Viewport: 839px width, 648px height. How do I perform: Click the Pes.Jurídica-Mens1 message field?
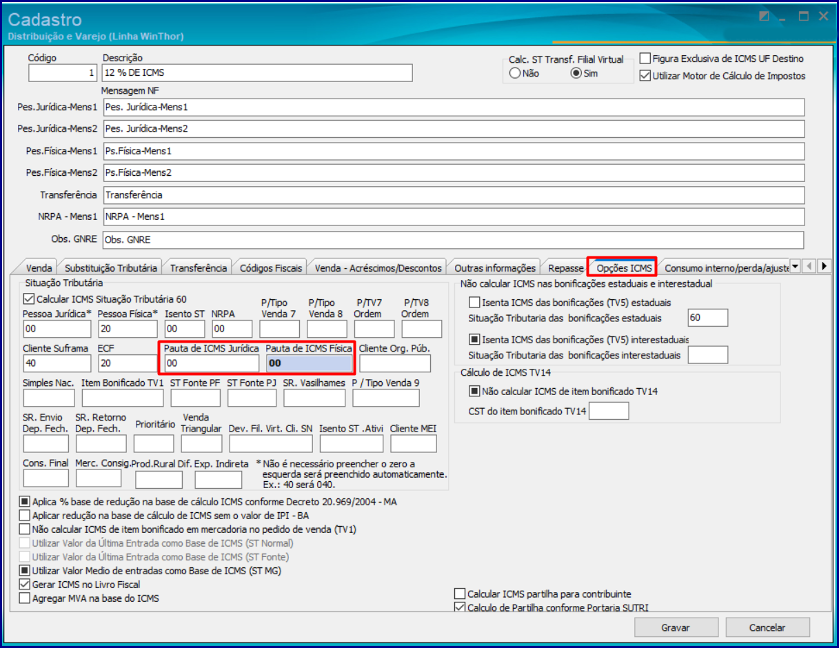pos(454,108)
